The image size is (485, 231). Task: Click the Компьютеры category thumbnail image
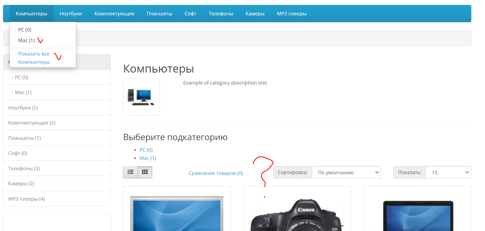(141, 97)
